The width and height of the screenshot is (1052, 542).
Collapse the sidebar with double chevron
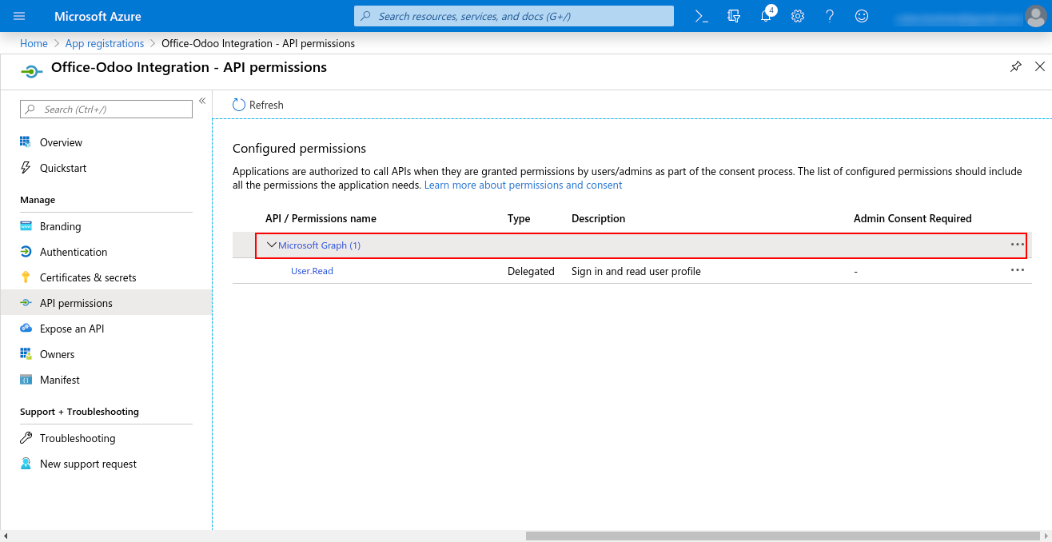click(202, 101)
